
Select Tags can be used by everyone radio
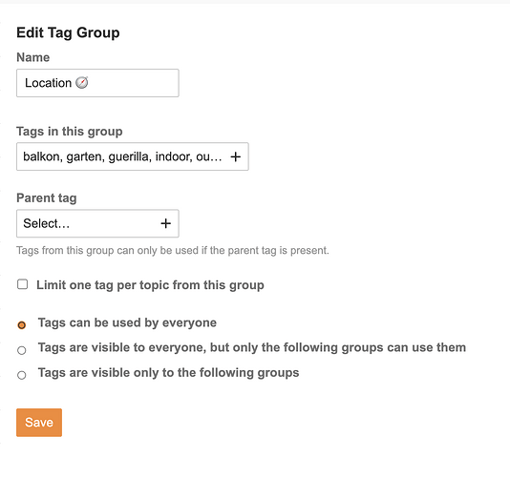22,325
